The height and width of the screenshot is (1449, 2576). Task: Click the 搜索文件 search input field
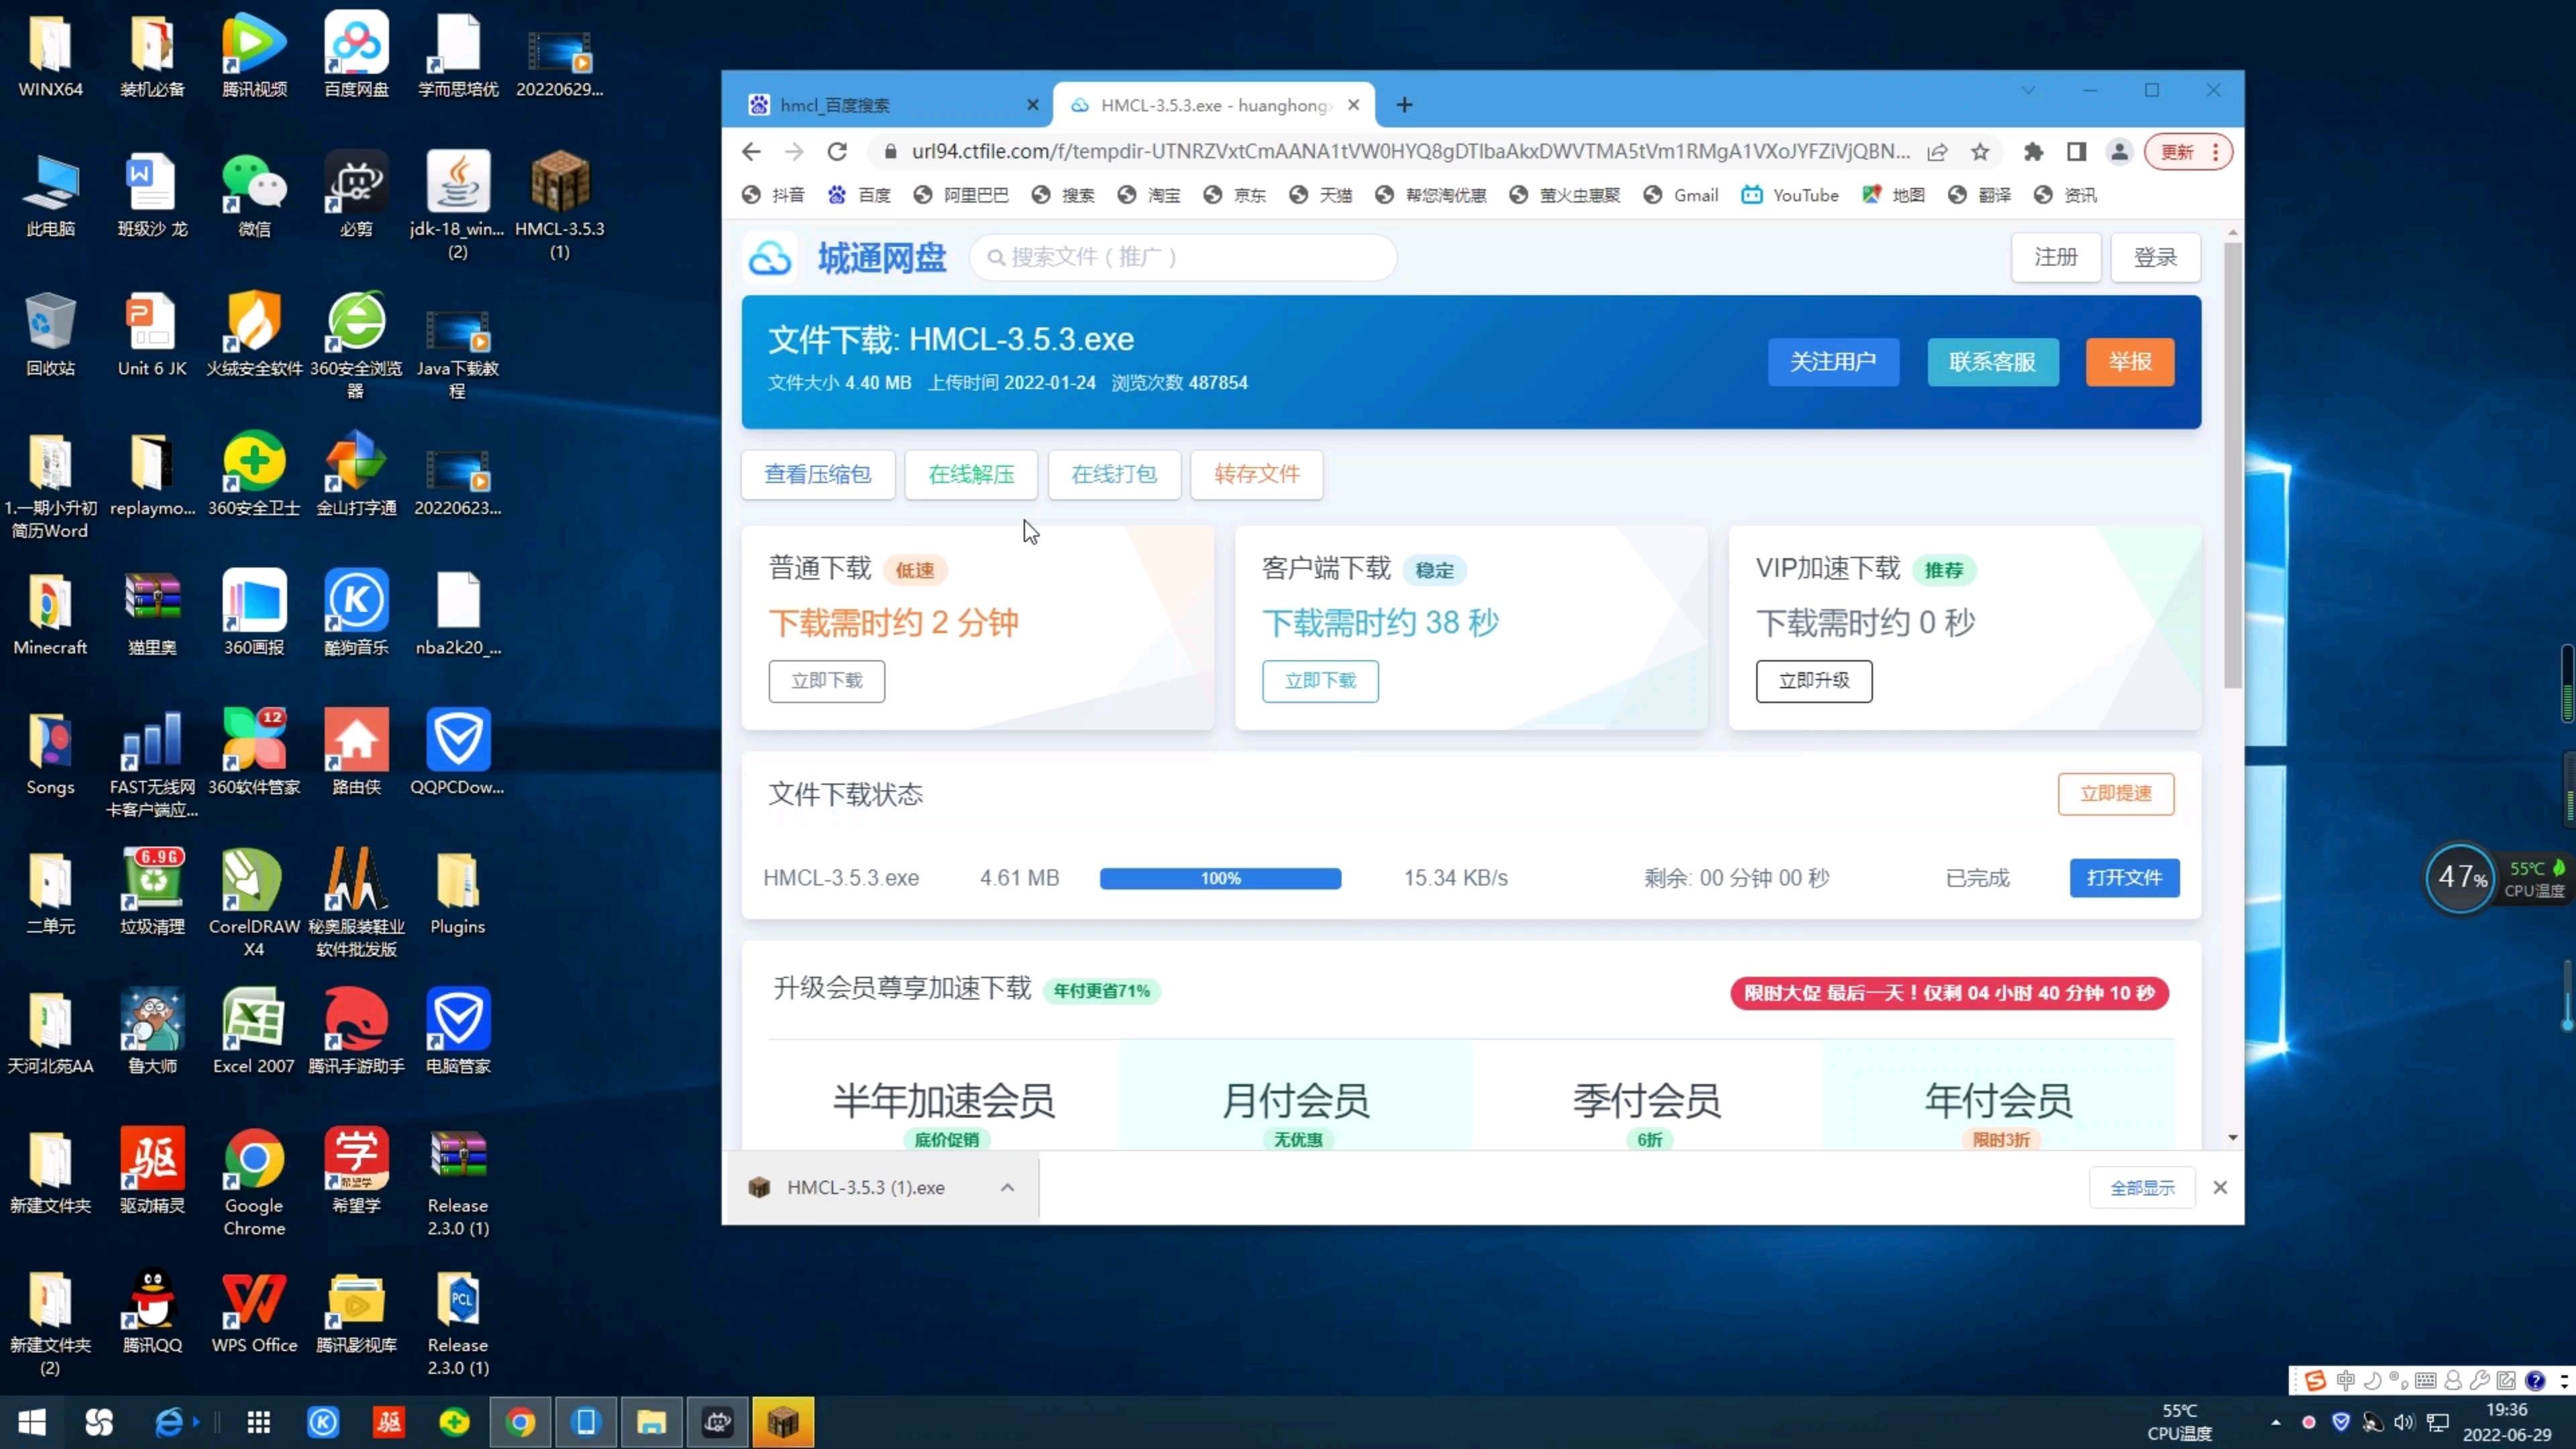coord(1180,257)
